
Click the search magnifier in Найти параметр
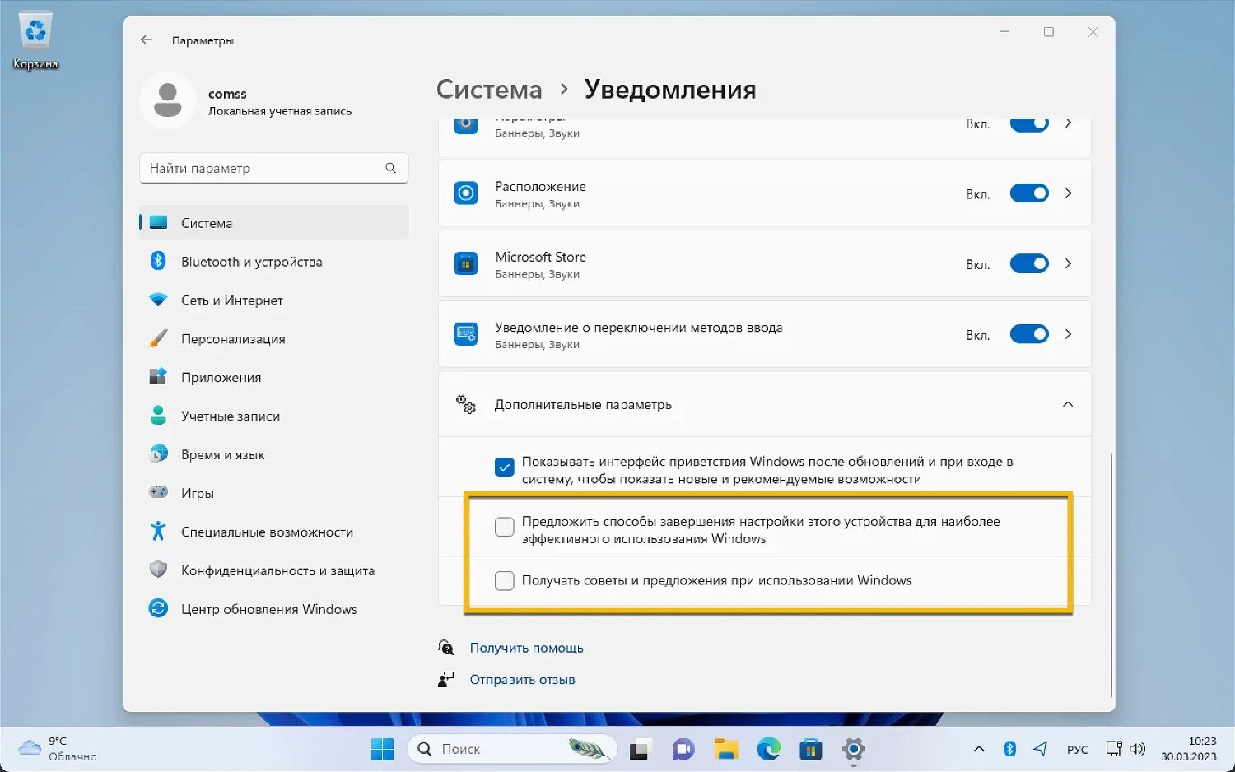[391, 168]
